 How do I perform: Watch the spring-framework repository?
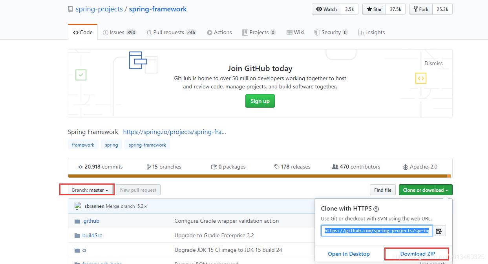click(327, 9)
